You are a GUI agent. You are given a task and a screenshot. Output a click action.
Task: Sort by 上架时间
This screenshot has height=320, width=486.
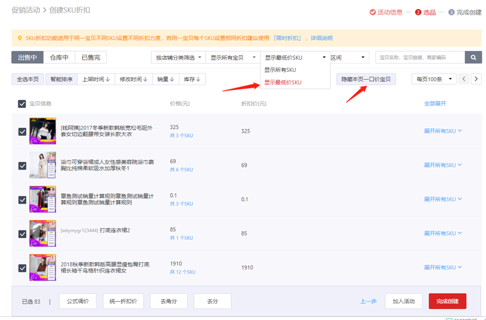click(96, 79)
